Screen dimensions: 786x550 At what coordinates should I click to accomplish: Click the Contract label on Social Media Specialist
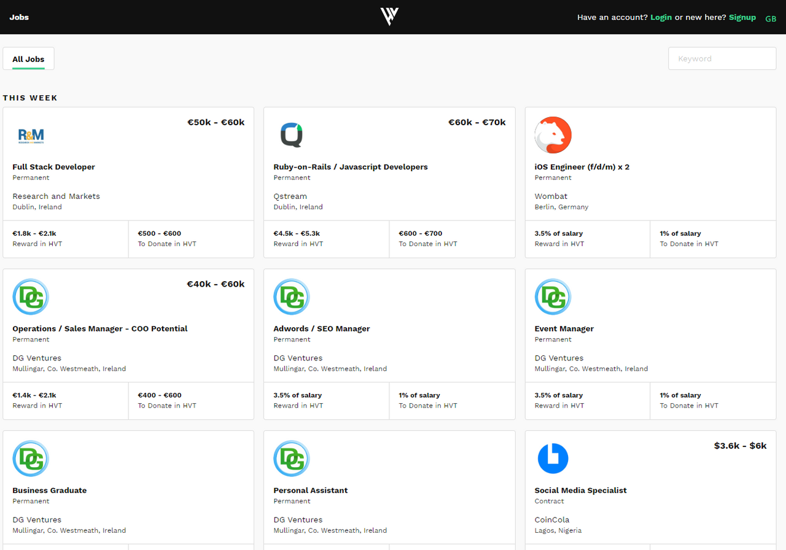tap(549, 502)
